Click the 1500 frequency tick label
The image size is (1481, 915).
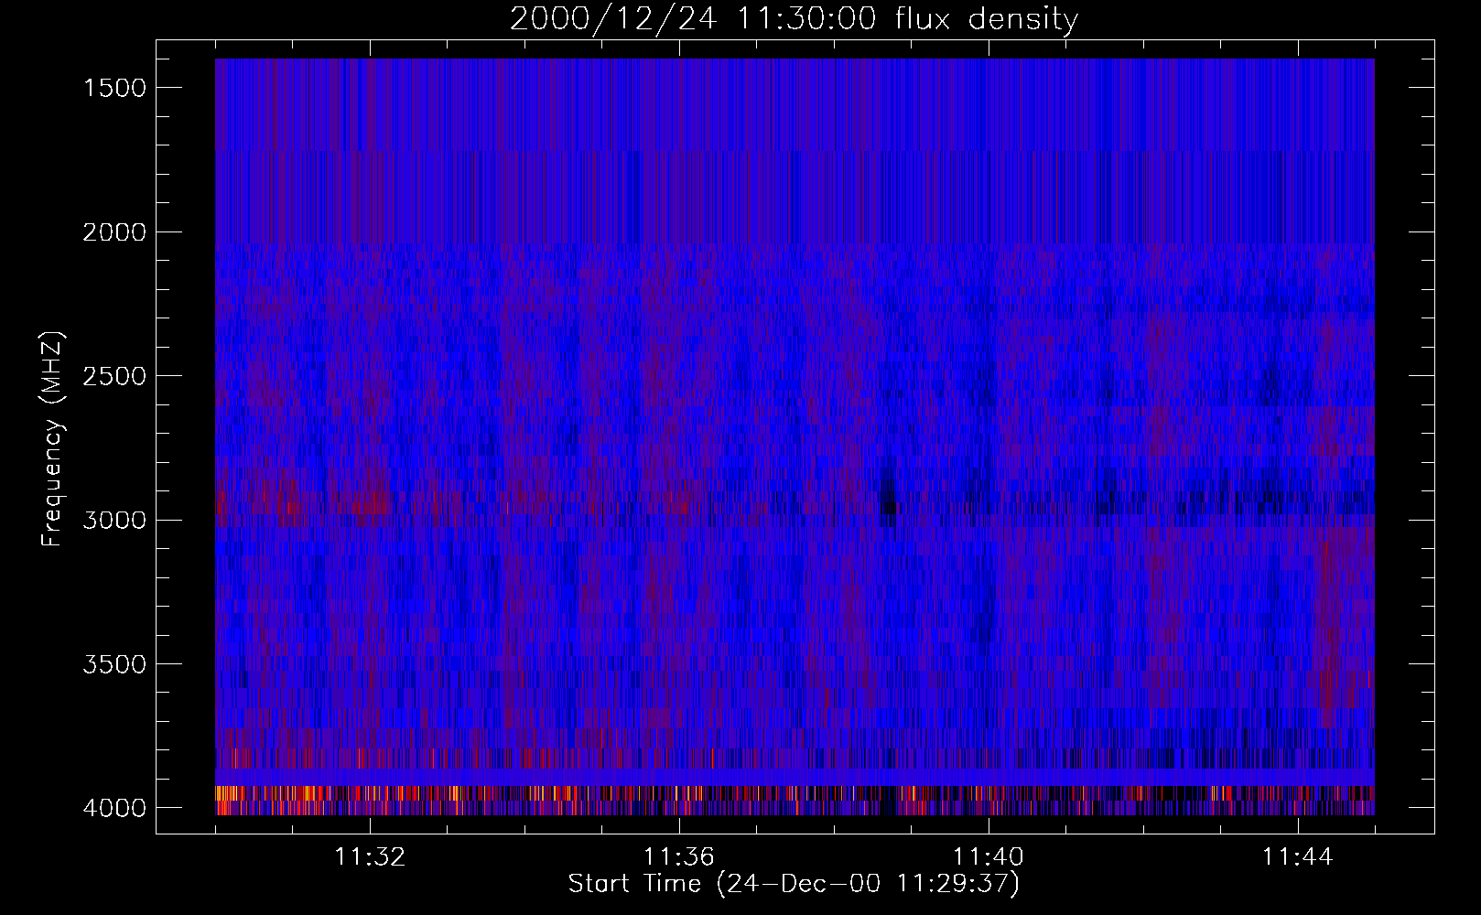pyautogui.click(x=114, y=88)
